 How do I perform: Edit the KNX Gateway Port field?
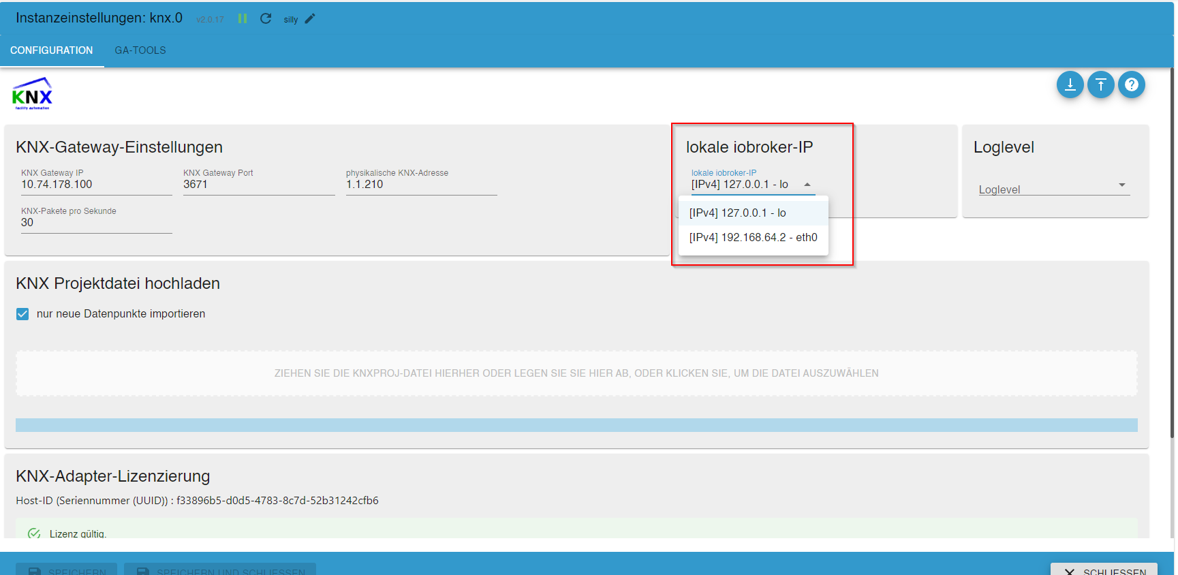pyautogui.click(x=259, y=185)
